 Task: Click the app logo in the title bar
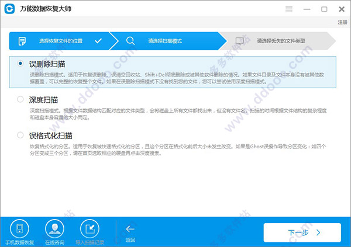9,9
